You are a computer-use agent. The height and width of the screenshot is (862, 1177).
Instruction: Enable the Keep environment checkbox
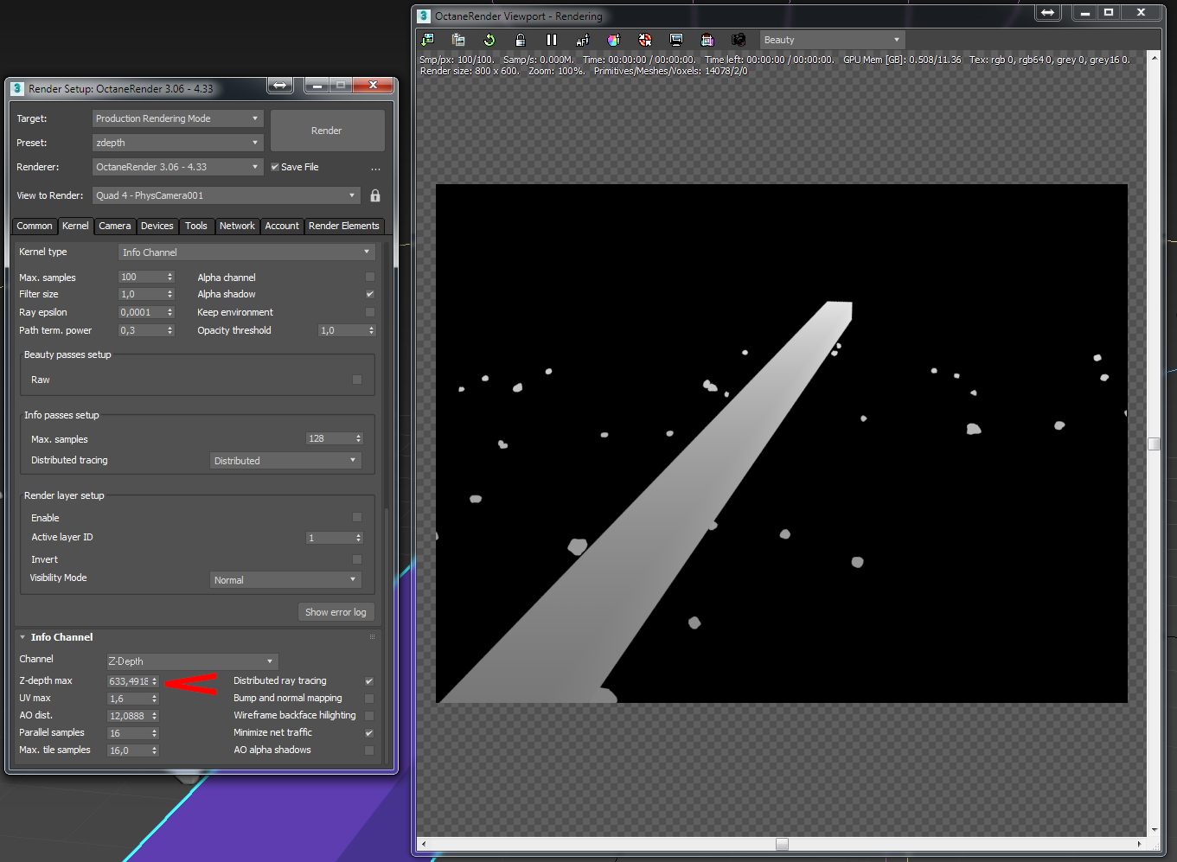click(370, 312)
